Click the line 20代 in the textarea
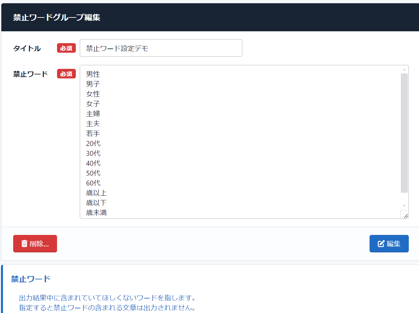The width and height of the screenshot is (419, 313). point(93,143)
